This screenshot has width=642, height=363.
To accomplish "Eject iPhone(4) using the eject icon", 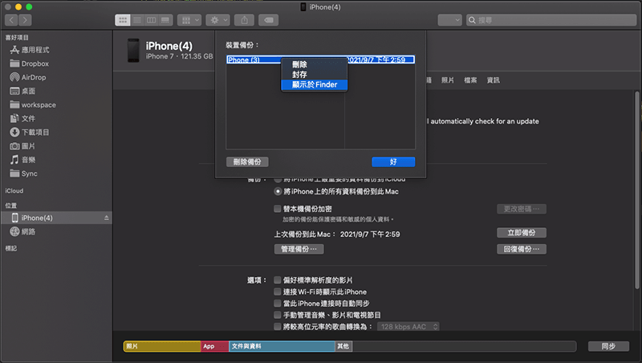I will point(106,218).
